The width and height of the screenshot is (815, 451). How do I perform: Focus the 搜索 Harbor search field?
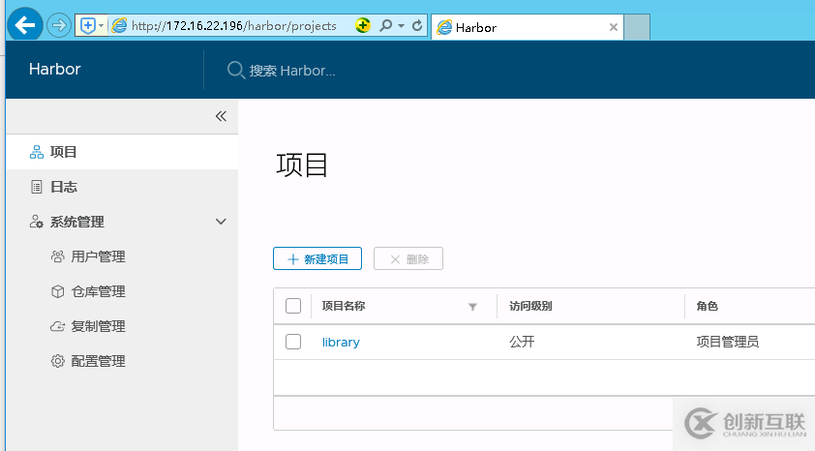click(292, 71)
